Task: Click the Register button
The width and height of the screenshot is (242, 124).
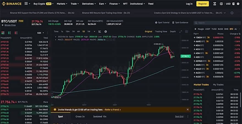Action: tap(202, 4)
